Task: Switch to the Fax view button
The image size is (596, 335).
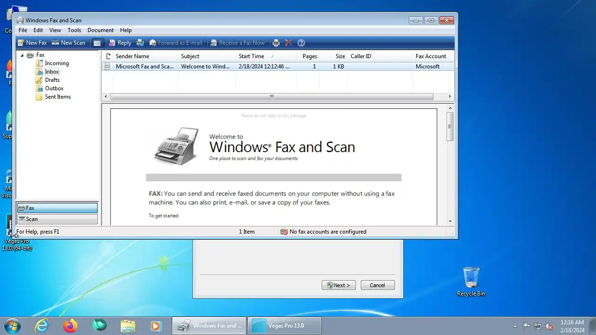Action: [x=57, y=208]
